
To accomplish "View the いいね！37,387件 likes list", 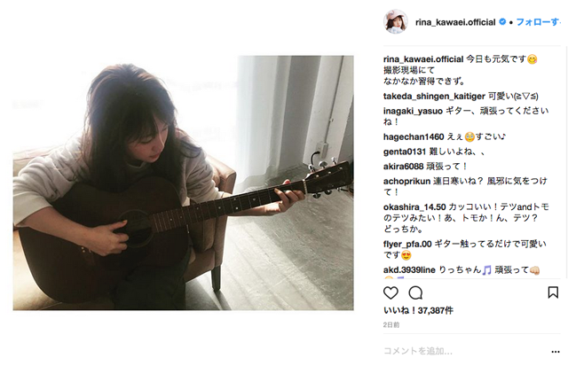I will pos(418,310).
